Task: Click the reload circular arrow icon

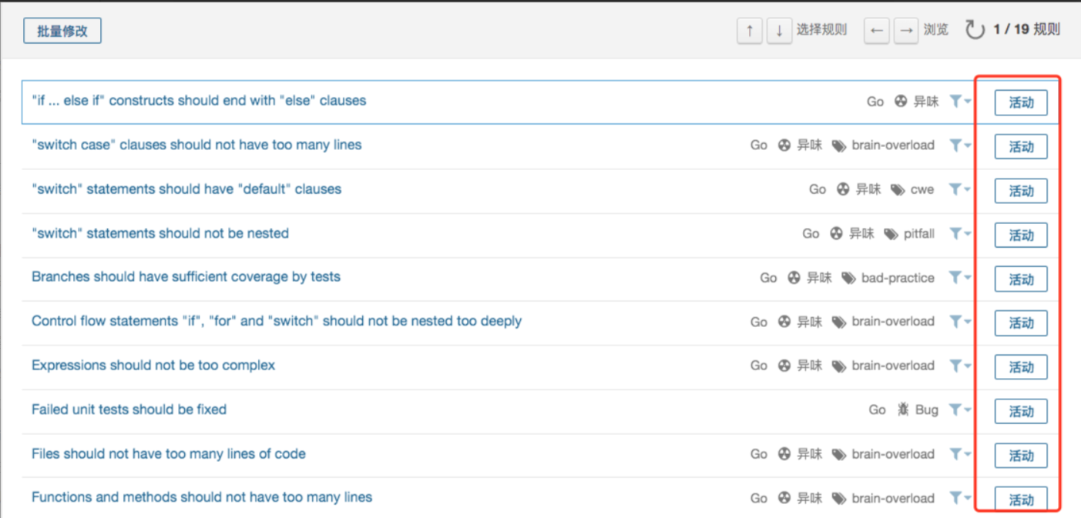Action: coord(975,30)
